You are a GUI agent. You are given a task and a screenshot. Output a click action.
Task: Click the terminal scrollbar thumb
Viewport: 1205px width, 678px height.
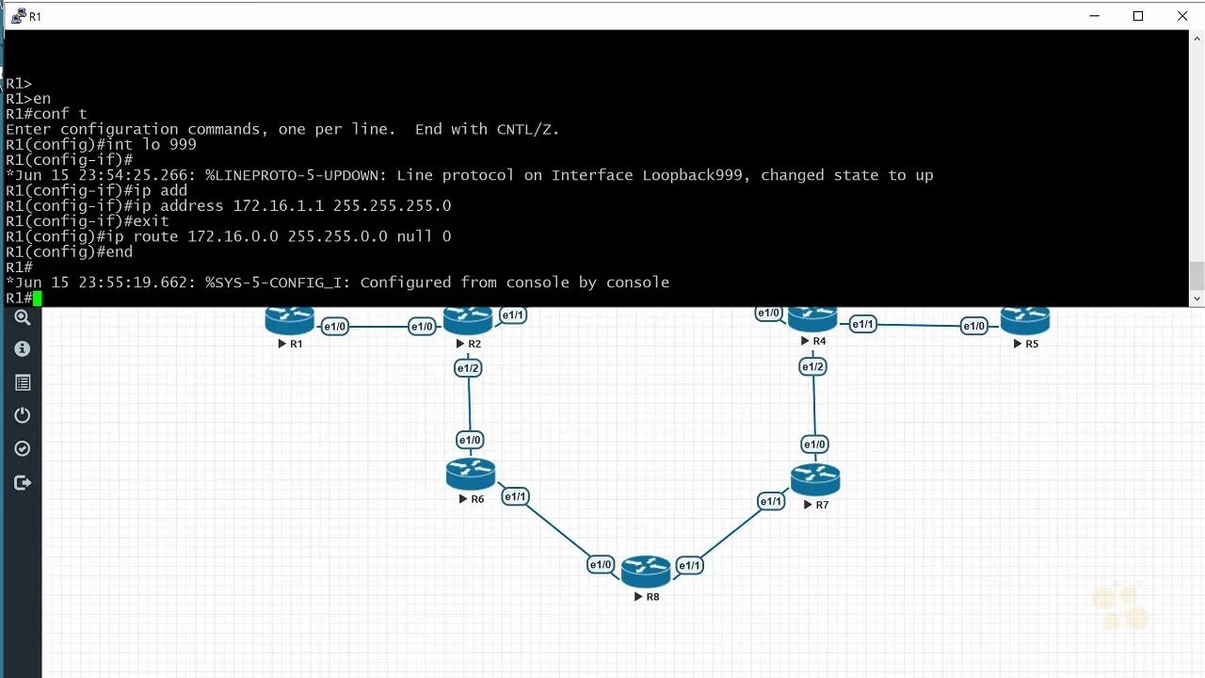pos(1197,276)
